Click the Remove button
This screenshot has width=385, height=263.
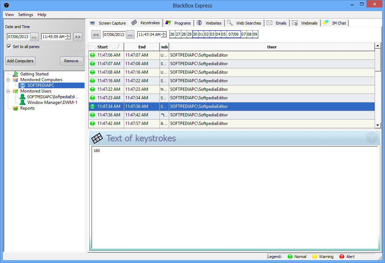(x=71, y=61)
